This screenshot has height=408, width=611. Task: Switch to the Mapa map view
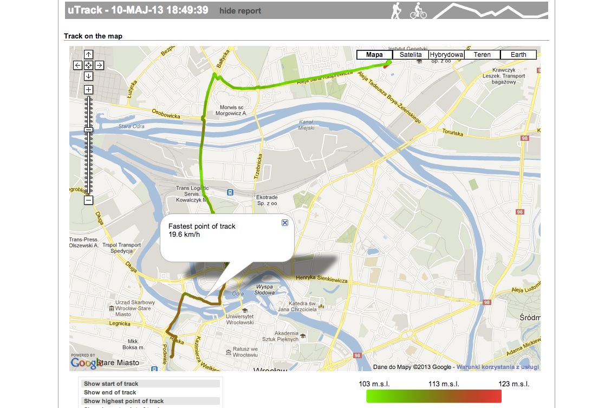[x=374, y=55]
